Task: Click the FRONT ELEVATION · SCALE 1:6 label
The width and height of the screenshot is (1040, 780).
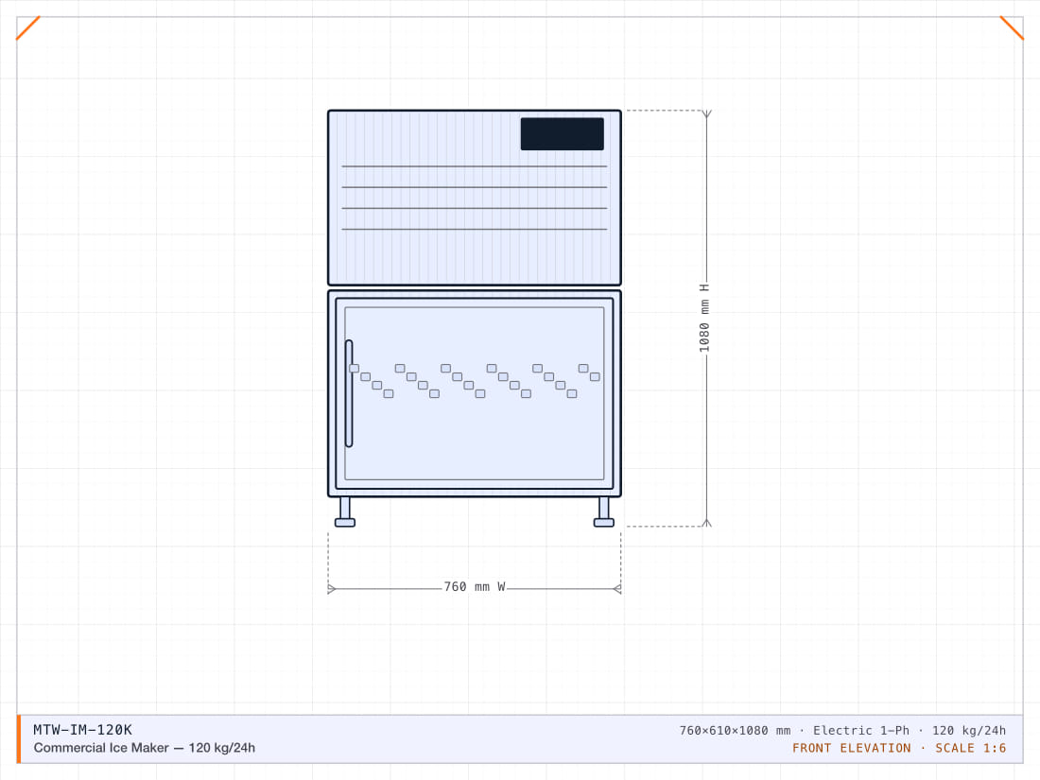Action: (899, 748)
